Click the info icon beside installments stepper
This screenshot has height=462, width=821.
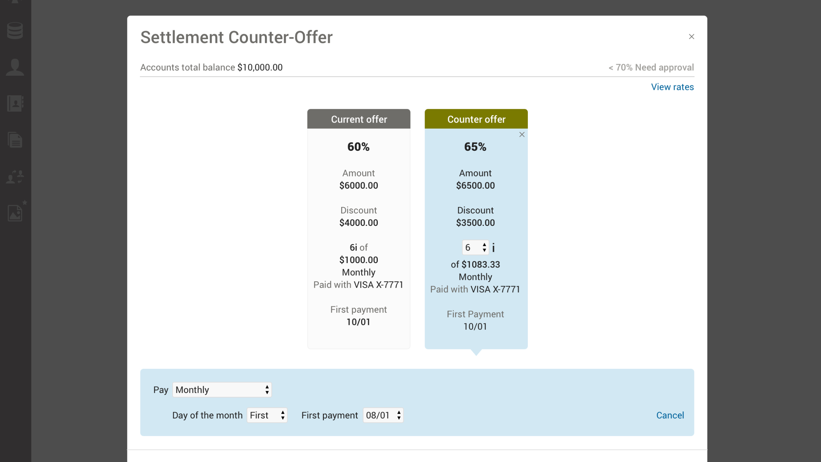click(x=493, y=248)
